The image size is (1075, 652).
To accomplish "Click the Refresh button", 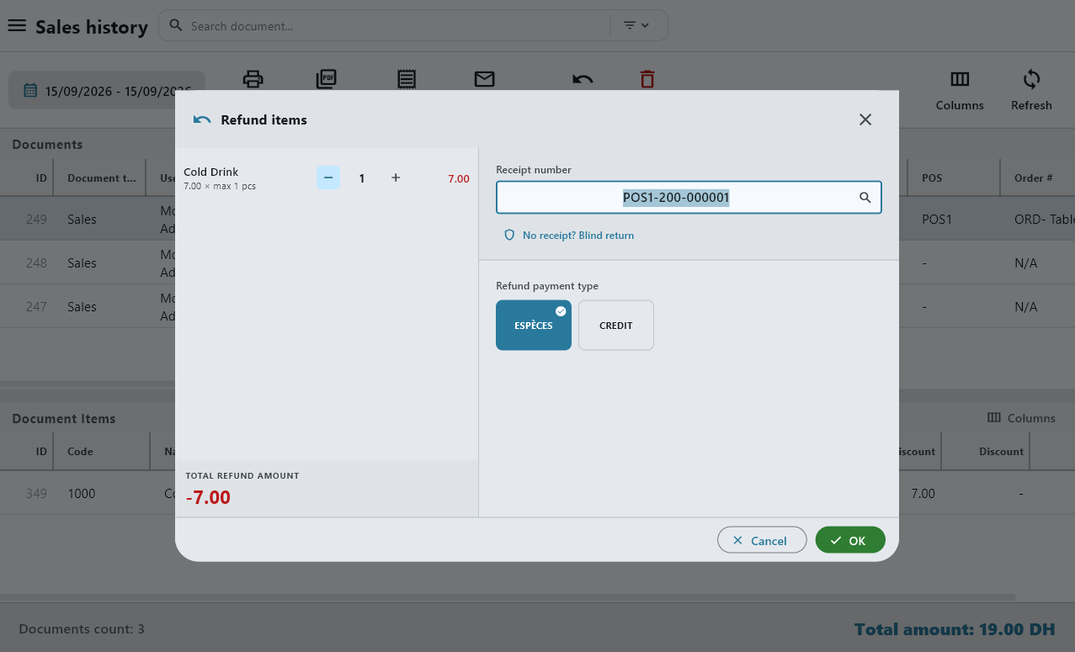I will click(1031, 91).
